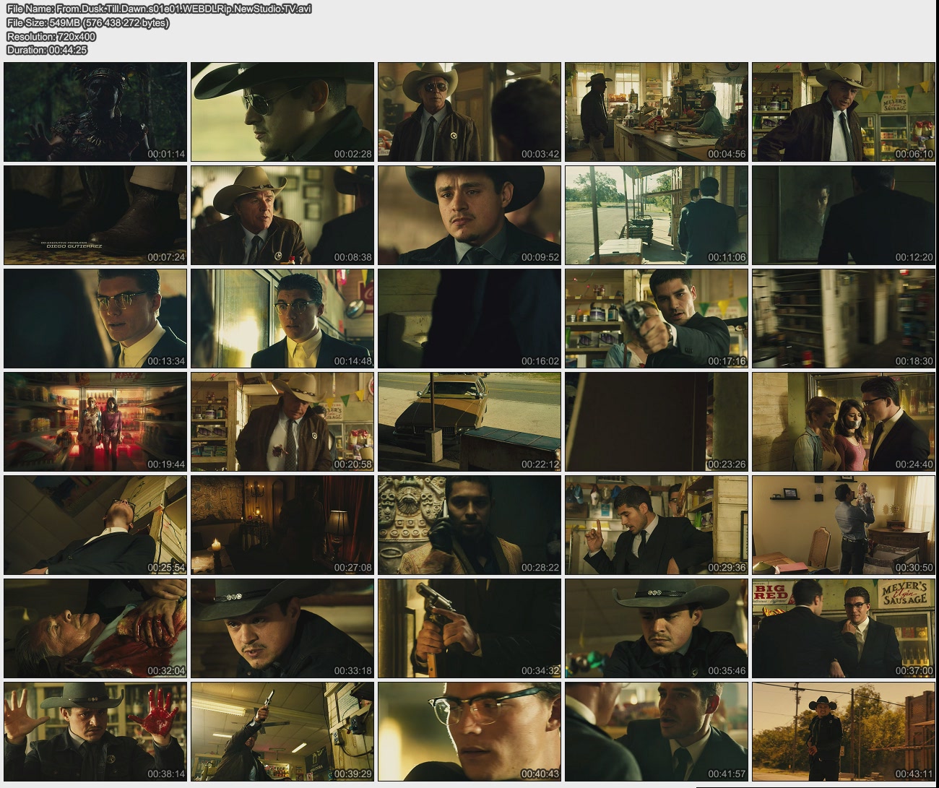This screenshot has height=788, width=939.
Task: Open the yellow car frame at 00:22:12
Action: click(x=469, y=422)
